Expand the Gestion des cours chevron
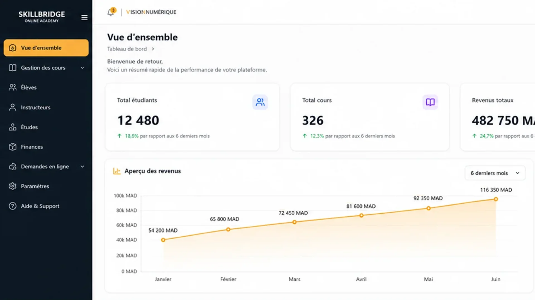 pyautogui.click(x=82, y=68)
